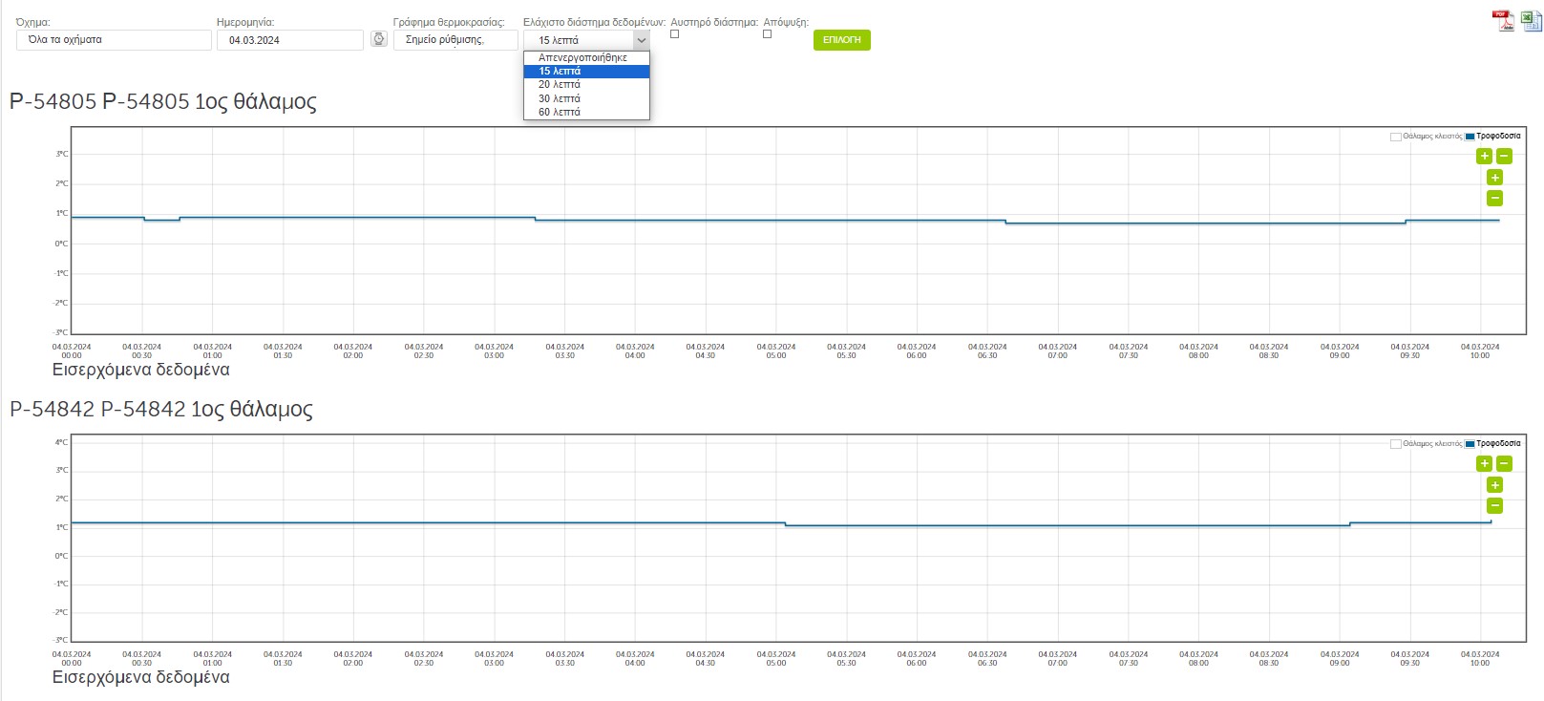Click the side-by-side minus zoom button in P-54842 chart
Screen dimensions: 1544x701
click(x=1504, y=463)
